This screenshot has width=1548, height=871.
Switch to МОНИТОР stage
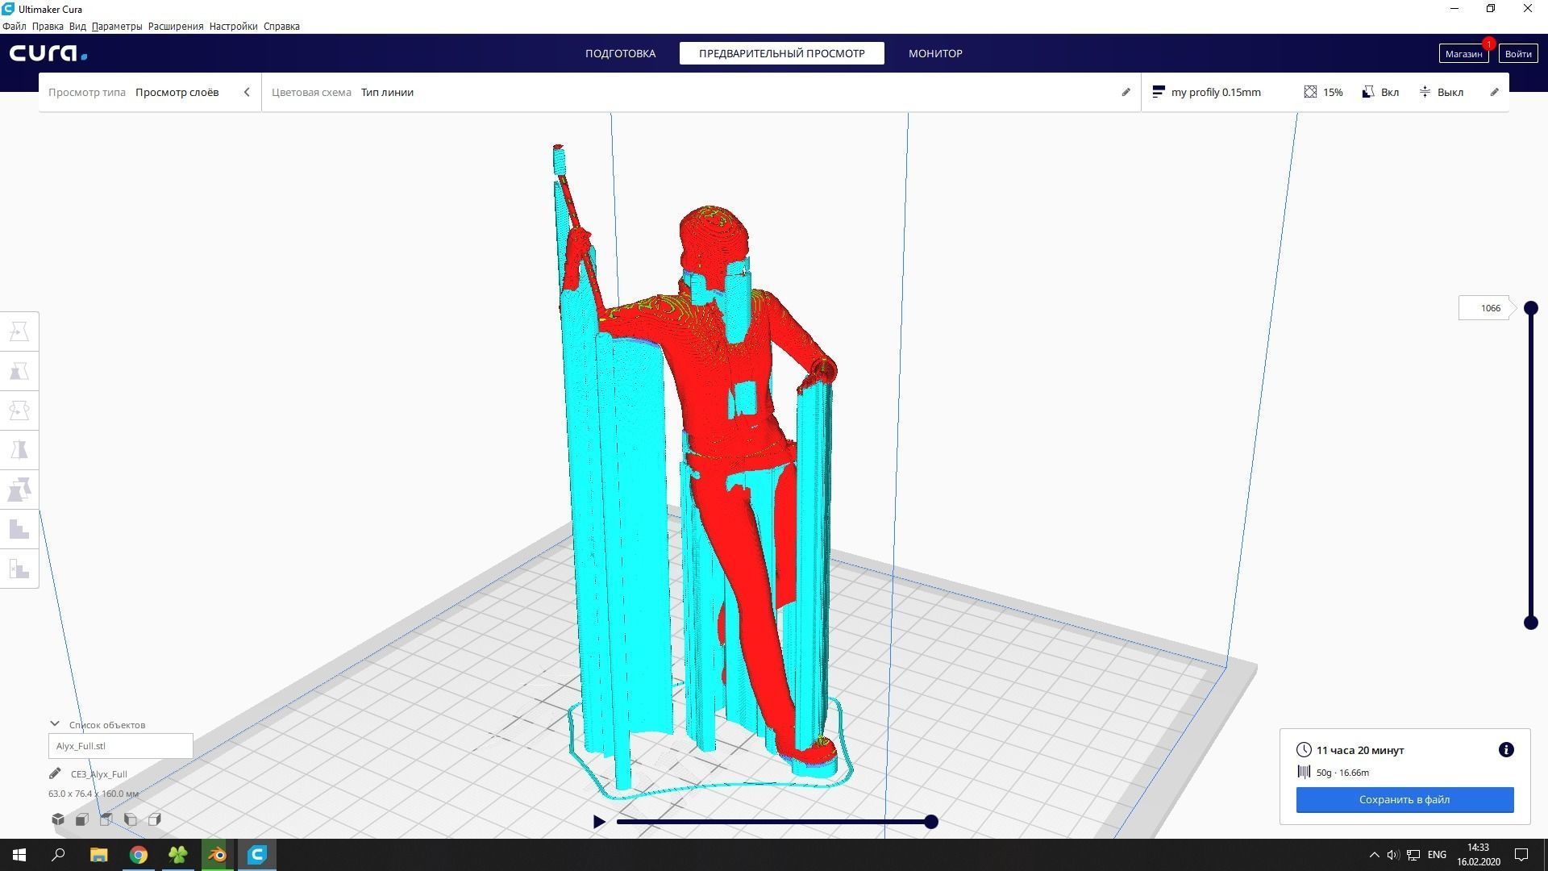[x=935, y=53]
